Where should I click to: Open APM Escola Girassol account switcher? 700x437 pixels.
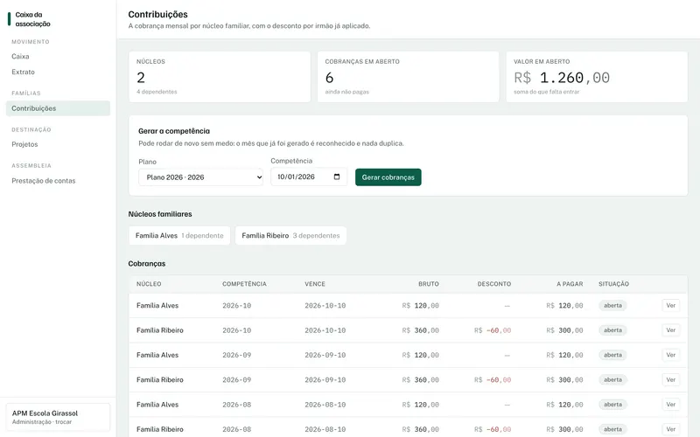coord(58,417)
